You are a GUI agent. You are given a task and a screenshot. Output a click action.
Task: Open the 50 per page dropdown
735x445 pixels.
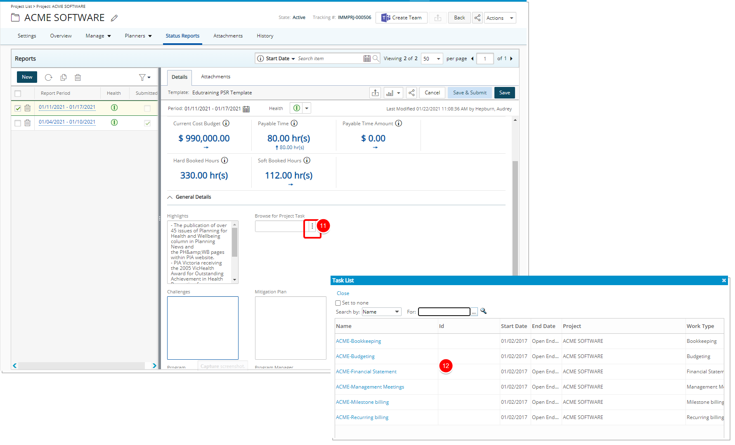tap(432, 59)
